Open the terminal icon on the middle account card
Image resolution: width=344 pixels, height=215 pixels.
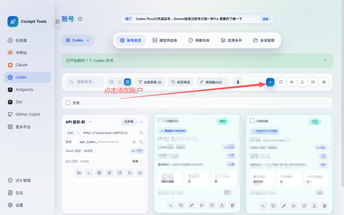click(x=171, y=206)
